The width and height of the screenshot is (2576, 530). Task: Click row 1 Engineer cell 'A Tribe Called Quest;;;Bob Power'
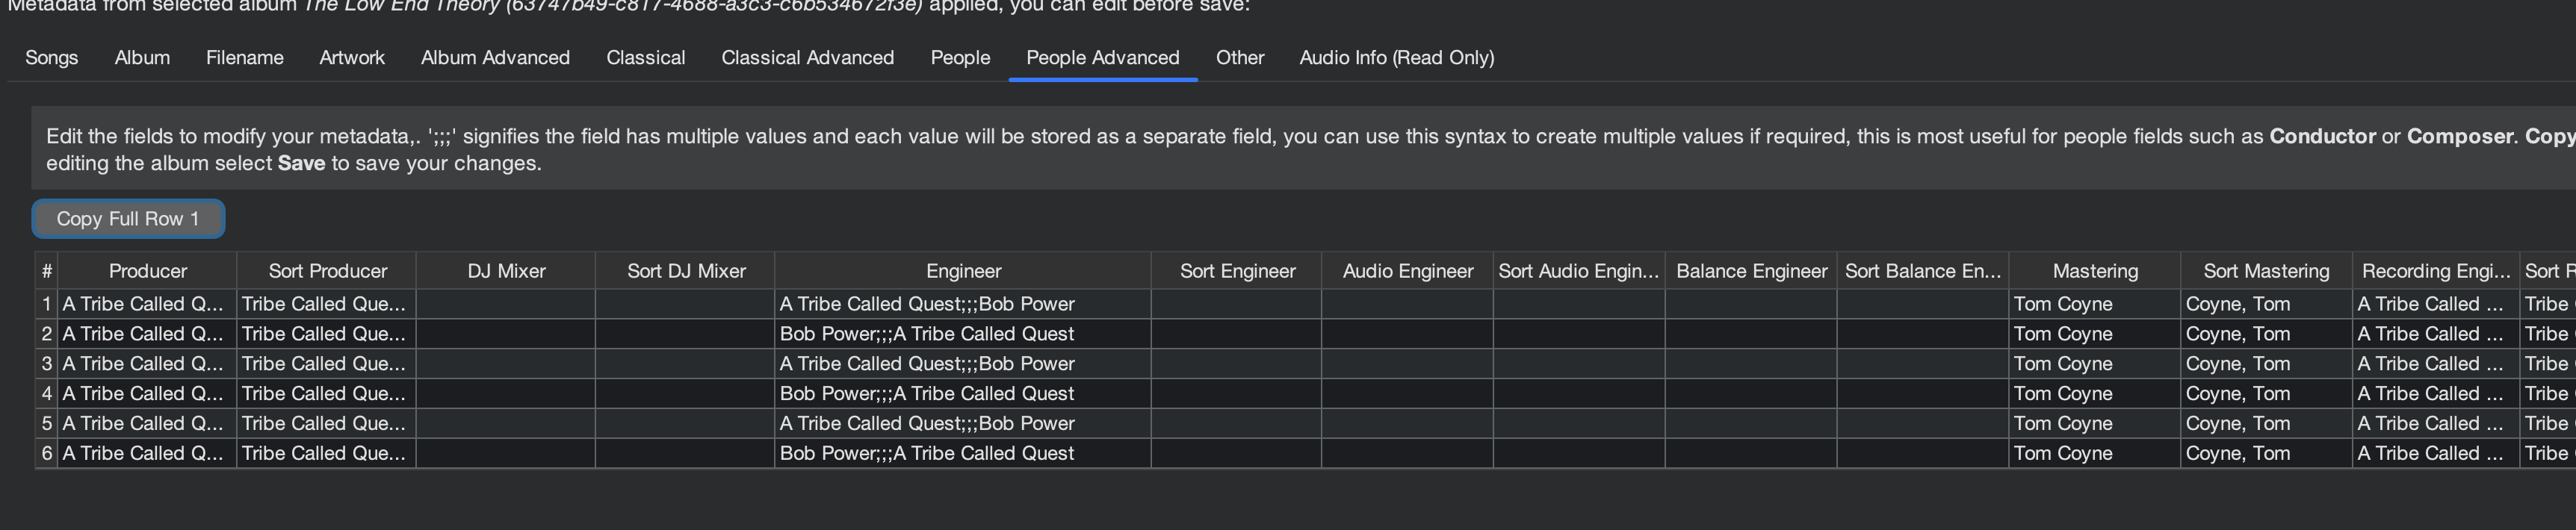[x=963, y=304]
